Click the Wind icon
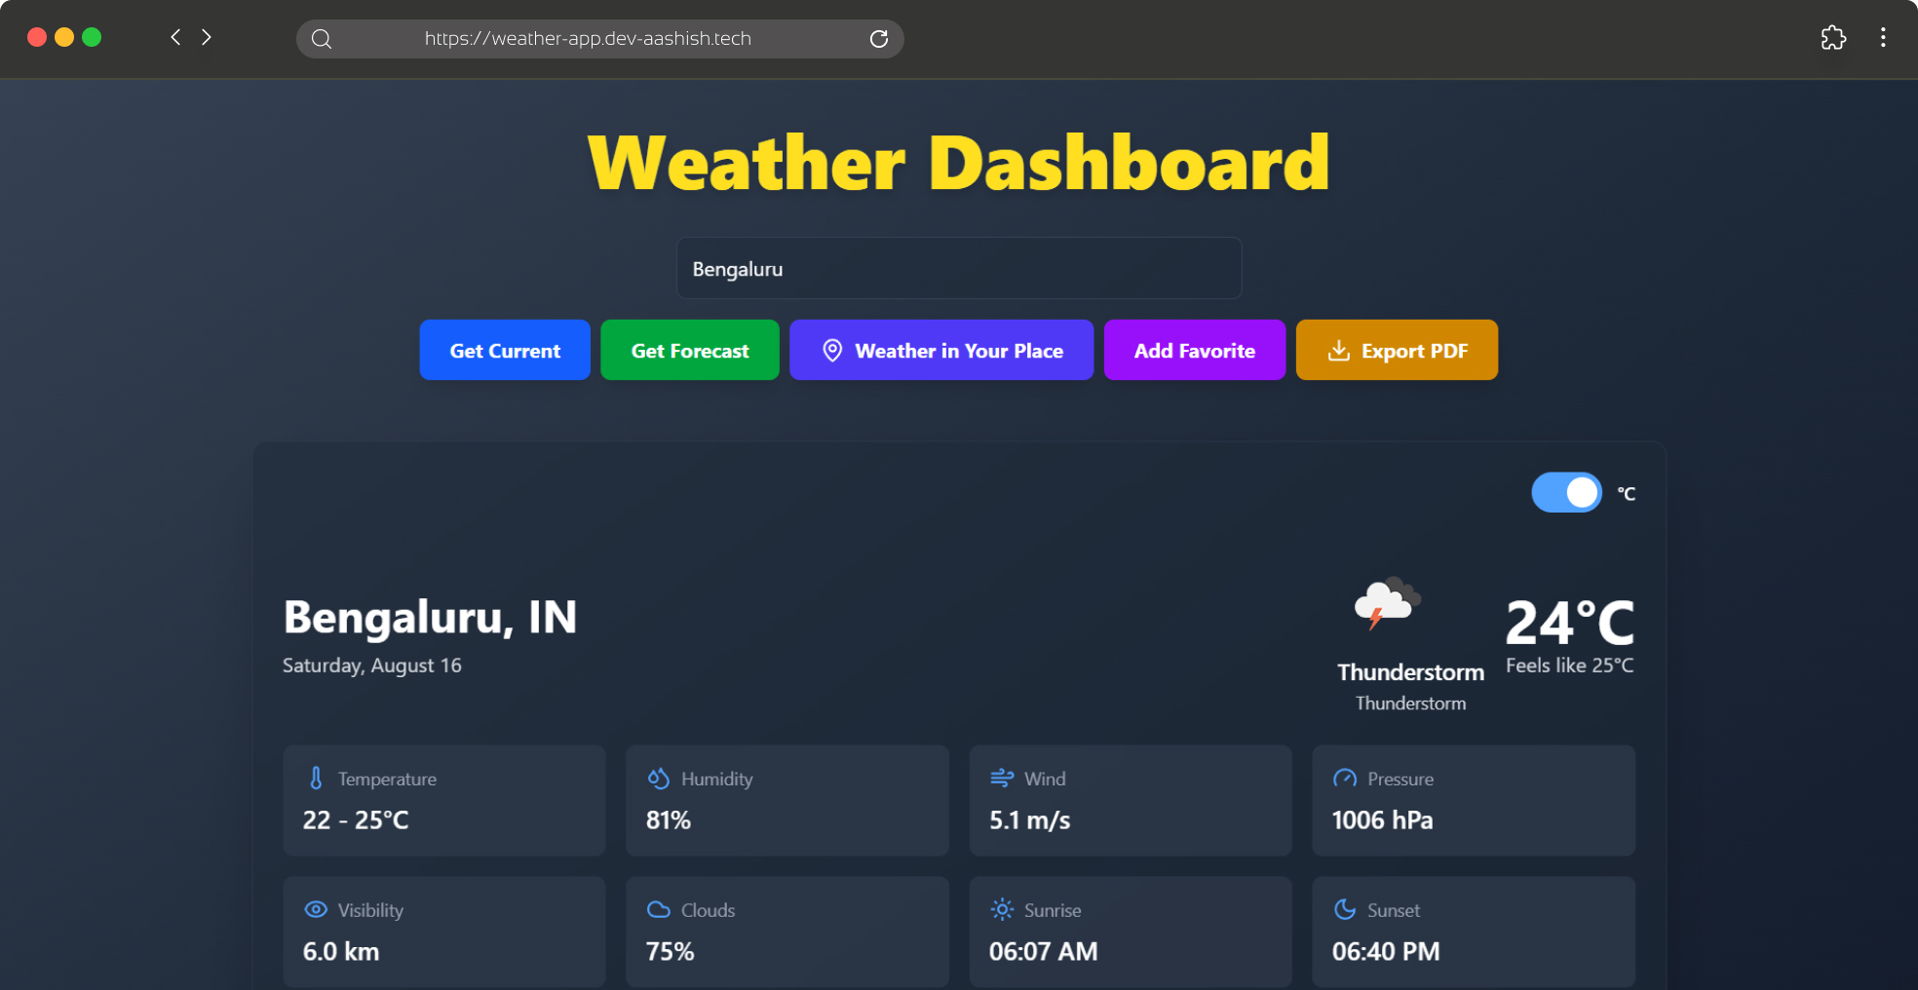Screen dimensions: 1918x990 [1002, 778]
